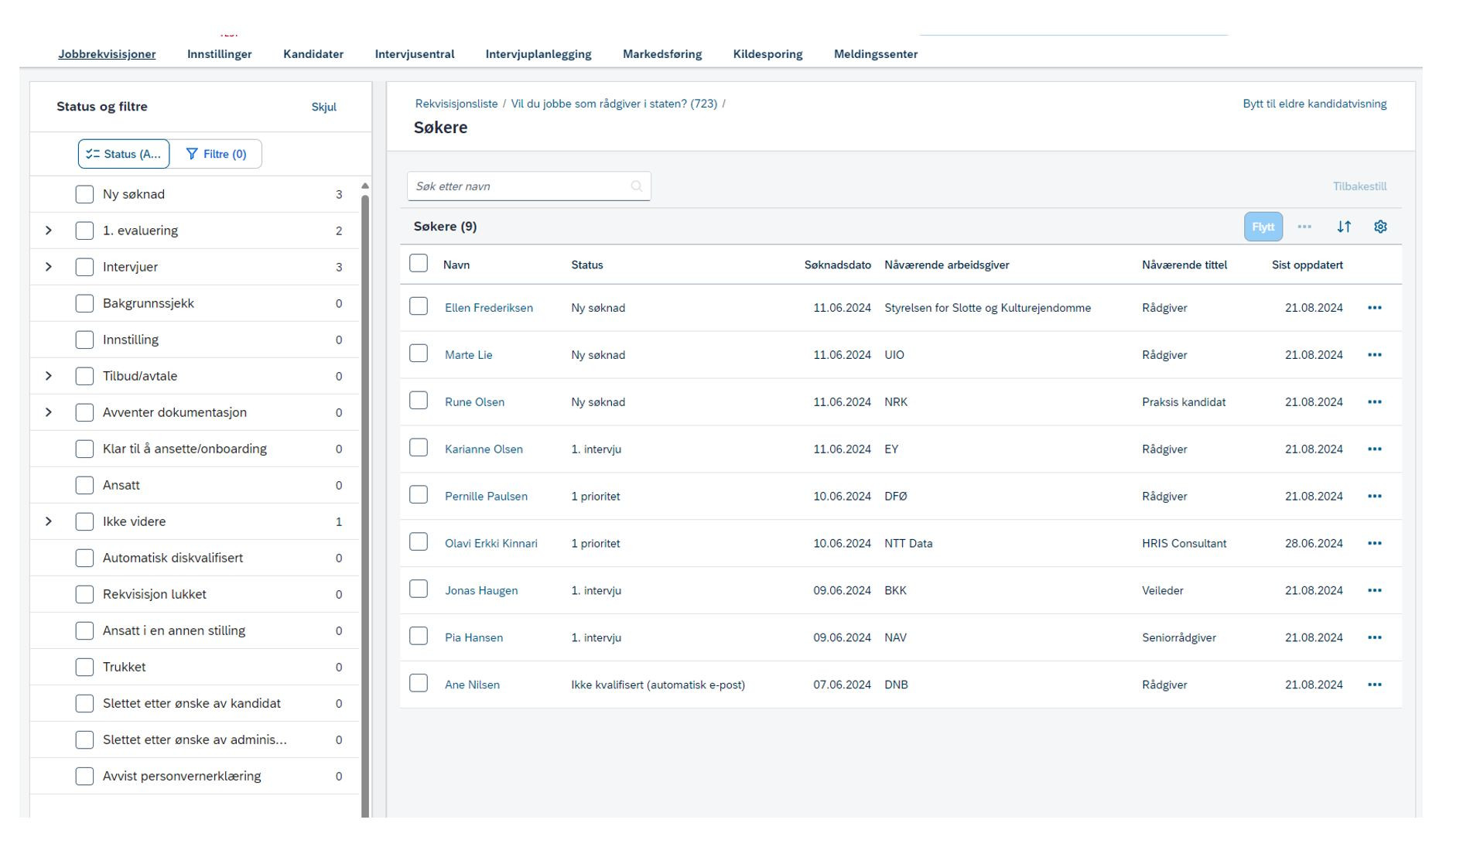Viewport: 1463px width, 864px height.
Task: Expand the Tilbud/avtale status group
Action: click(49, 376)
